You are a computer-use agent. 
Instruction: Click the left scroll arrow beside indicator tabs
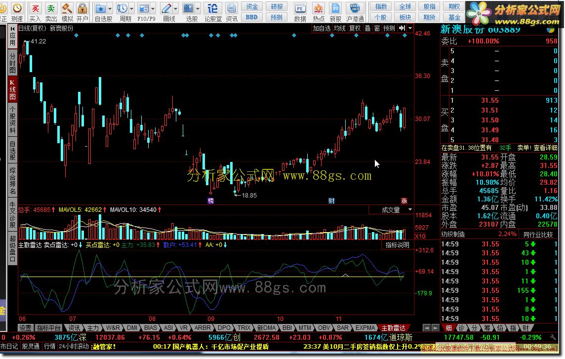coord(427,328)
